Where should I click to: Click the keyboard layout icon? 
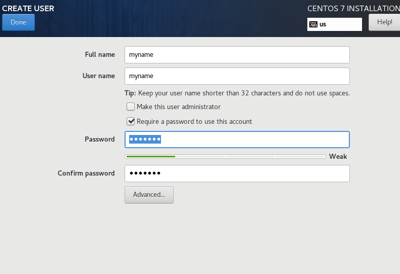tap(313, 24)
